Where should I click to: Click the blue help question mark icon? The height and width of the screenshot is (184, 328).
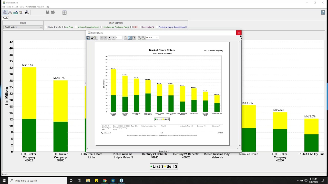point(323,13)
